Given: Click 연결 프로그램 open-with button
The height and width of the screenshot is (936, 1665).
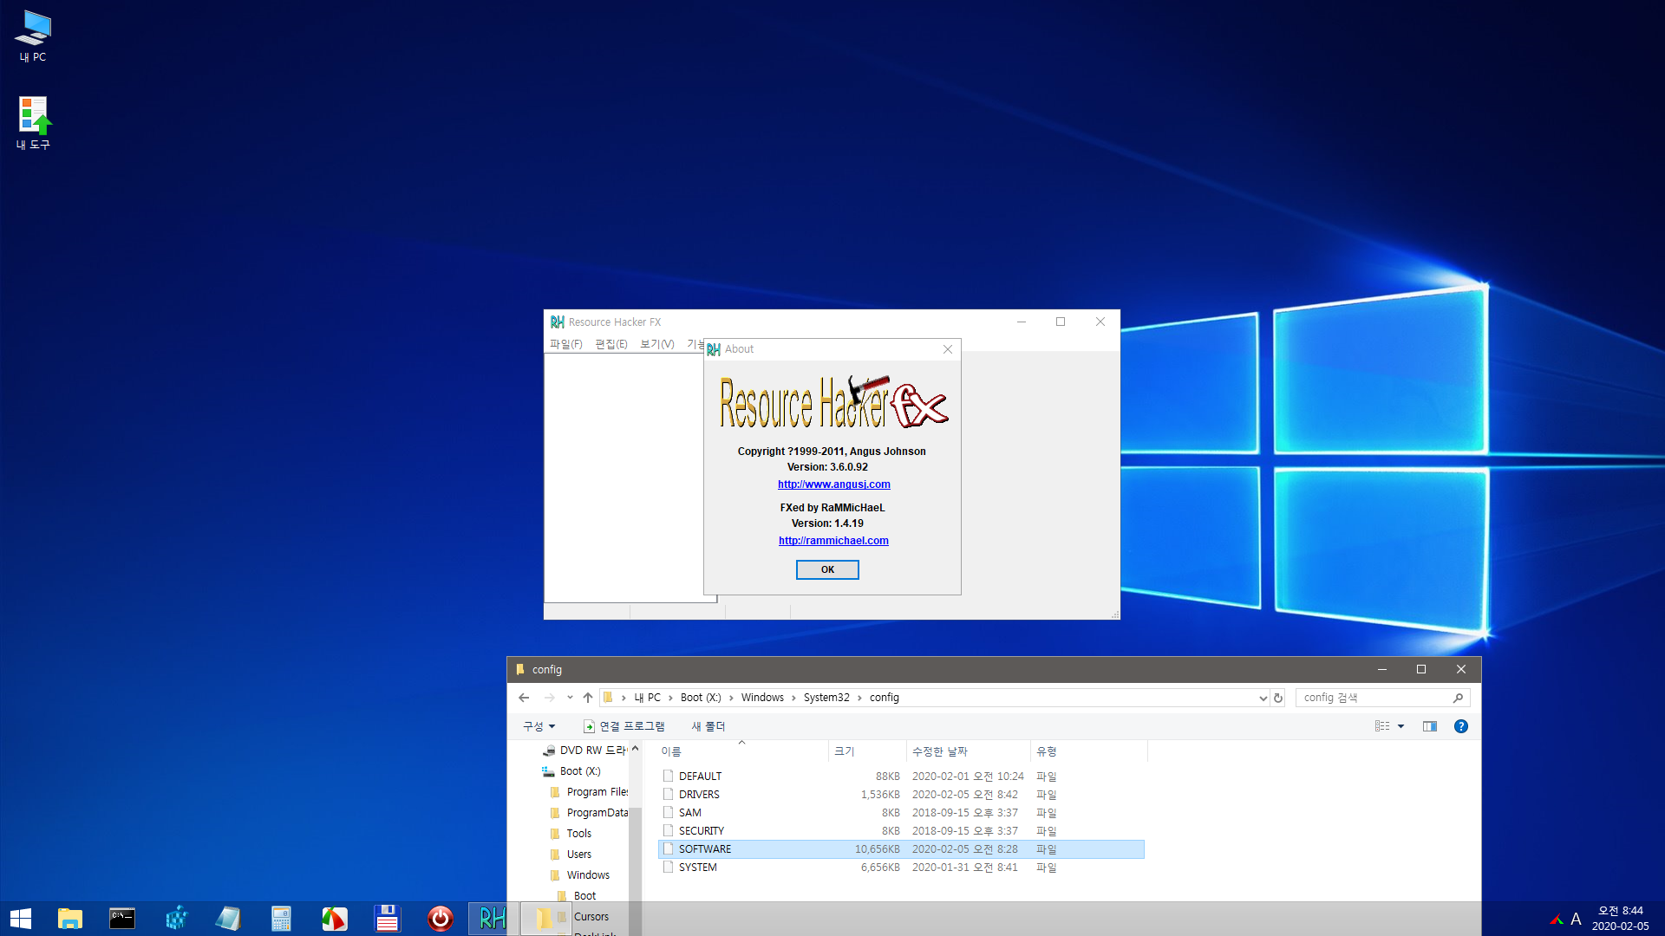Looking at the screenshot, I should (x=624, y=726).
